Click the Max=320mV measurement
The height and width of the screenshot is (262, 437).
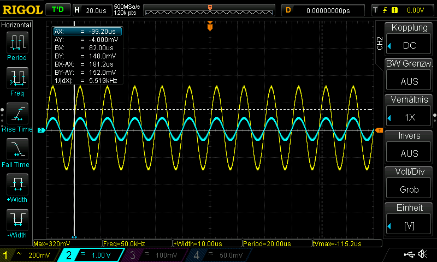[x=68, y=243]
